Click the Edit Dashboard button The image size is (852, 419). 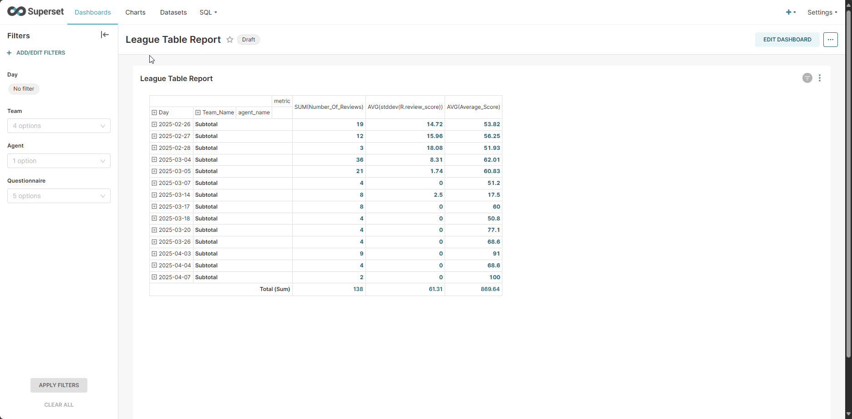[787, 40]
